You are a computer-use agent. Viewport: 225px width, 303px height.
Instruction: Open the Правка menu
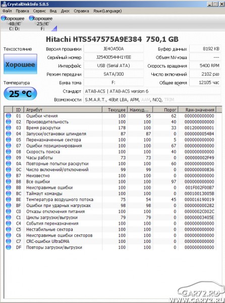click(x=22, y=11)
